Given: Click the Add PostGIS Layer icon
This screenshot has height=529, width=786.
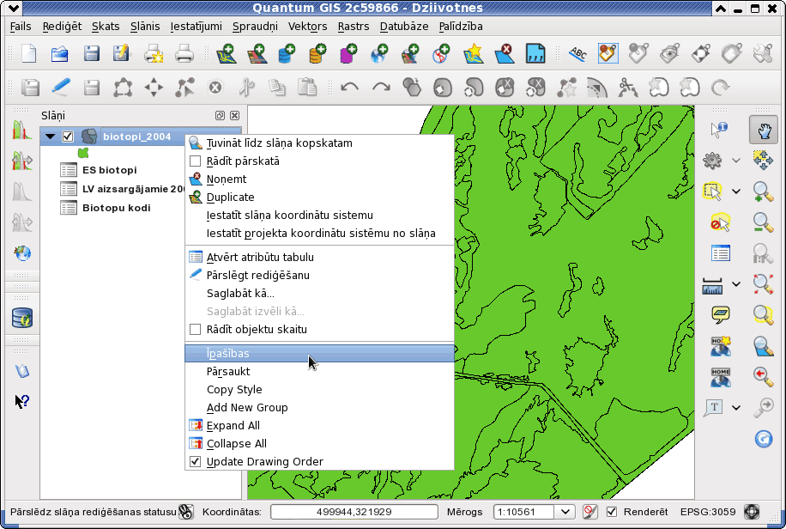Looking at the screenshot, I should click(x=287, y=54).
